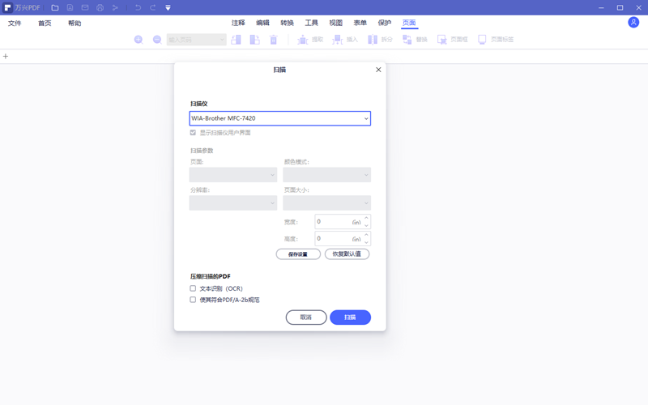Click the 取消 button
648x405 pixels.
tap(306, 318)
